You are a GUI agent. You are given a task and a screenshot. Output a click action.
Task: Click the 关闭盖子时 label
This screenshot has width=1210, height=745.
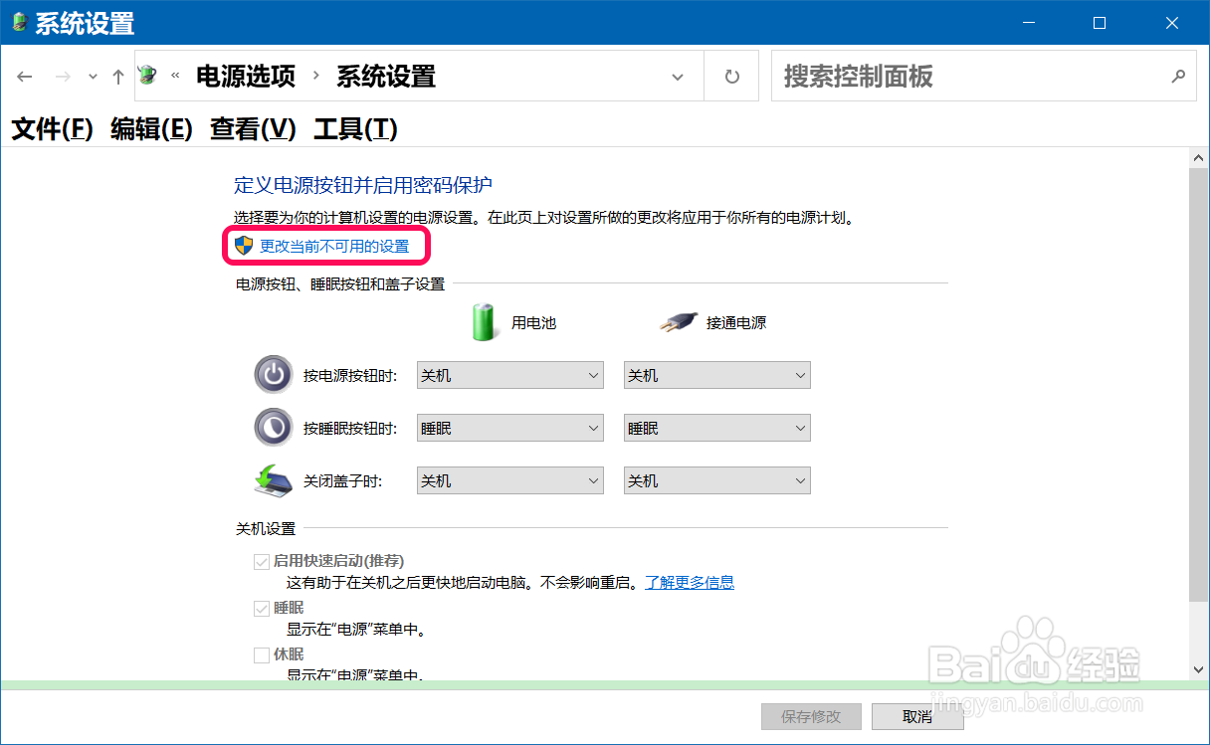tap(343, 481)
